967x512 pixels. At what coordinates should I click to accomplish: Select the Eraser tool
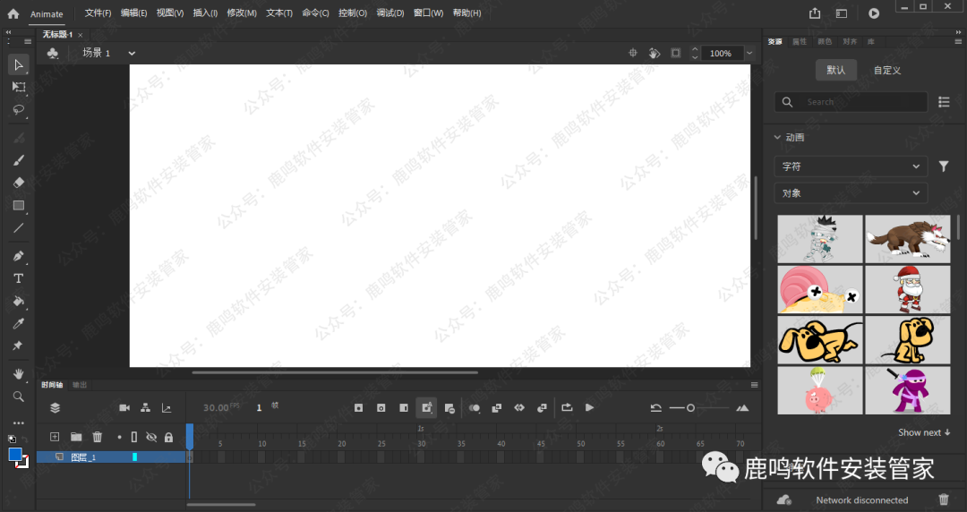pyautogui.click(x=18, y=182)
